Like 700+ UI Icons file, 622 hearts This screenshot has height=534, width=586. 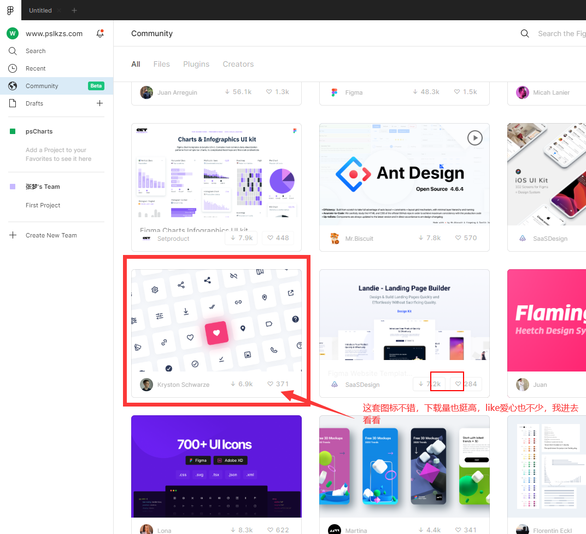[278, 530]
